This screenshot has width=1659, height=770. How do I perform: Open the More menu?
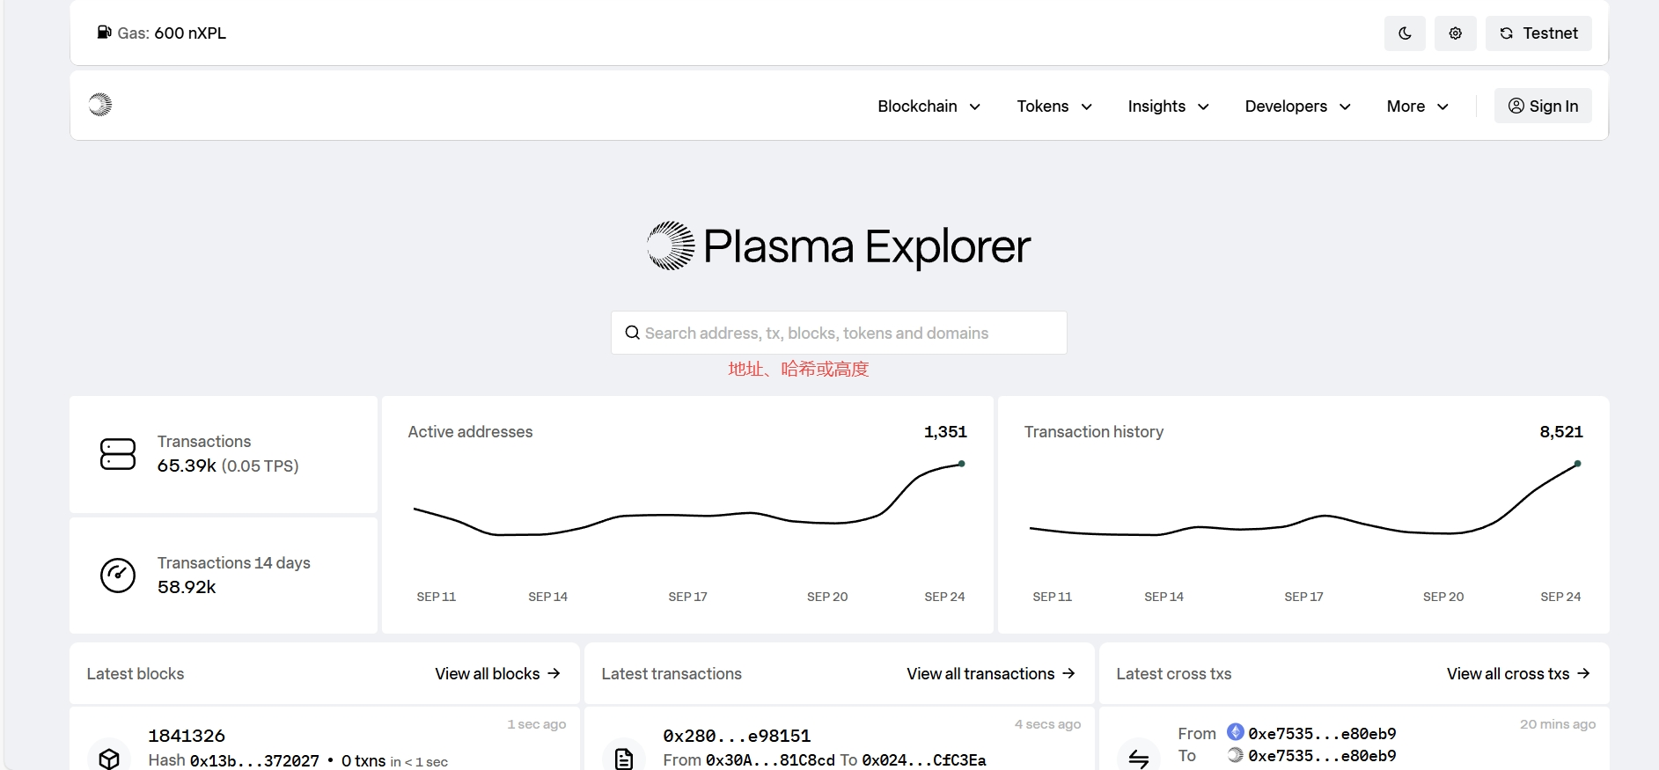[1417, 106]
